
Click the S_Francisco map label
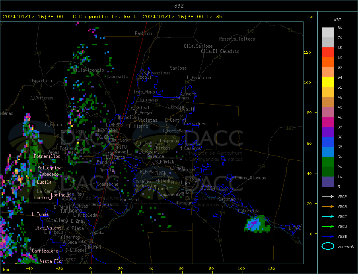click(x=156, y=73)
